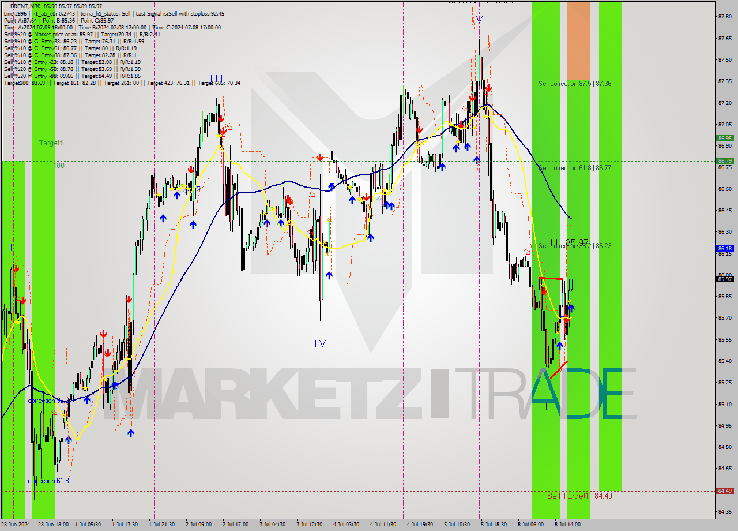Click the orange zone above Sell correction 87.5

click(x=578, y=40)
